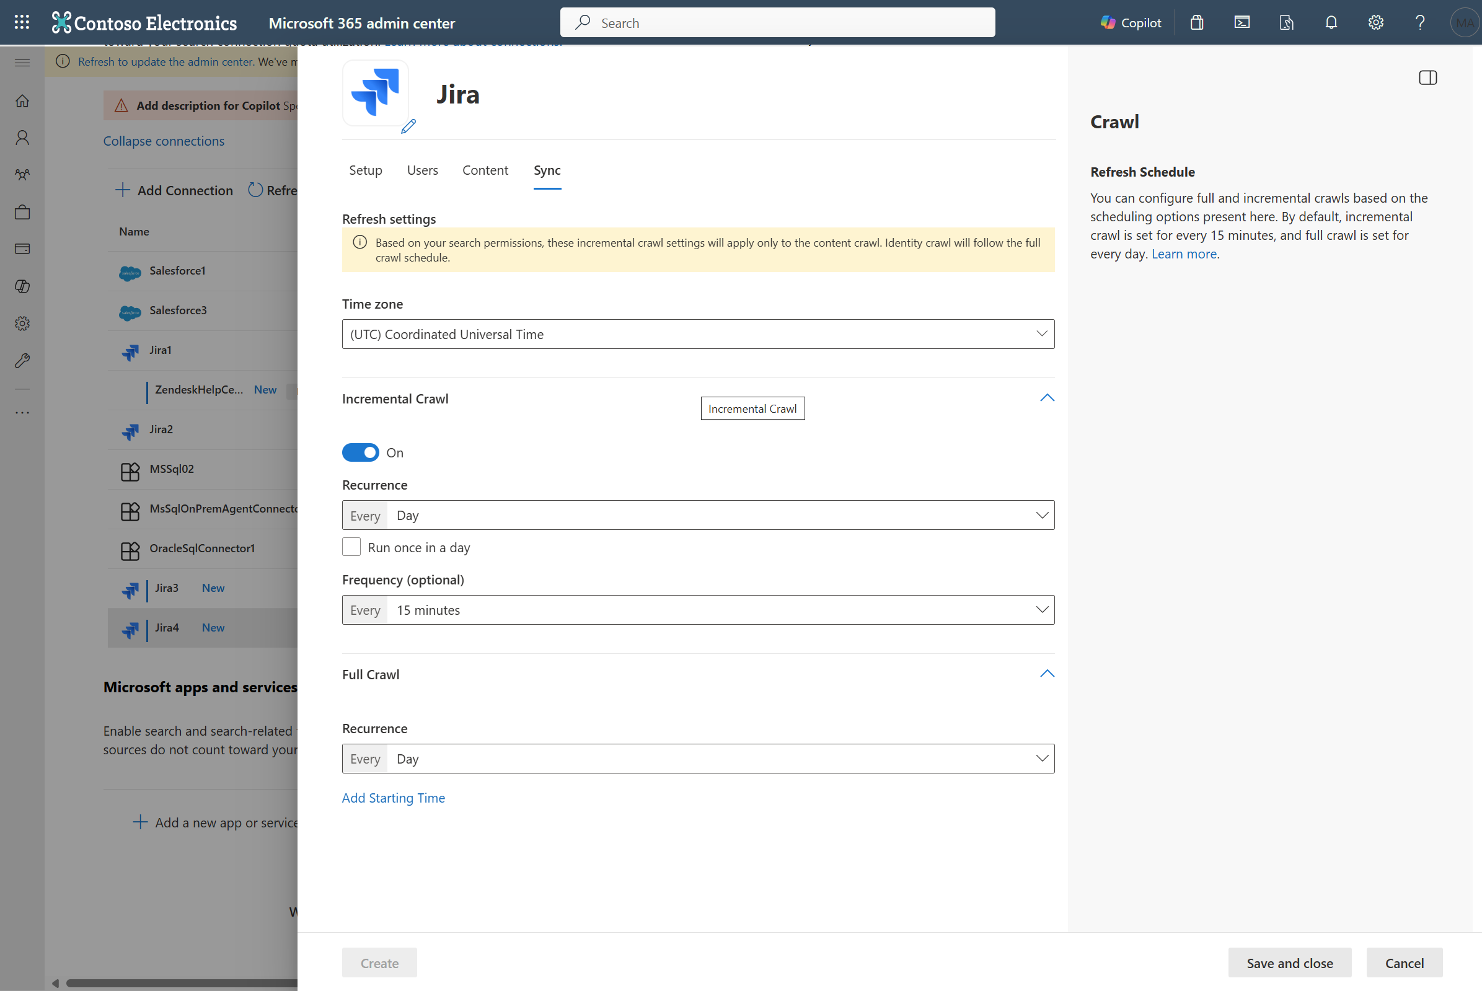Switch to the Setup tab

pos(365,170)
